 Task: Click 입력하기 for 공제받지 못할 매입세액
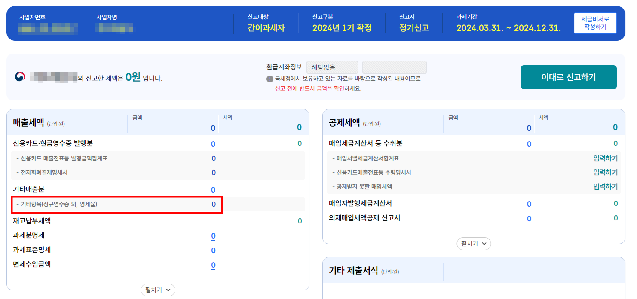[606, 186]
